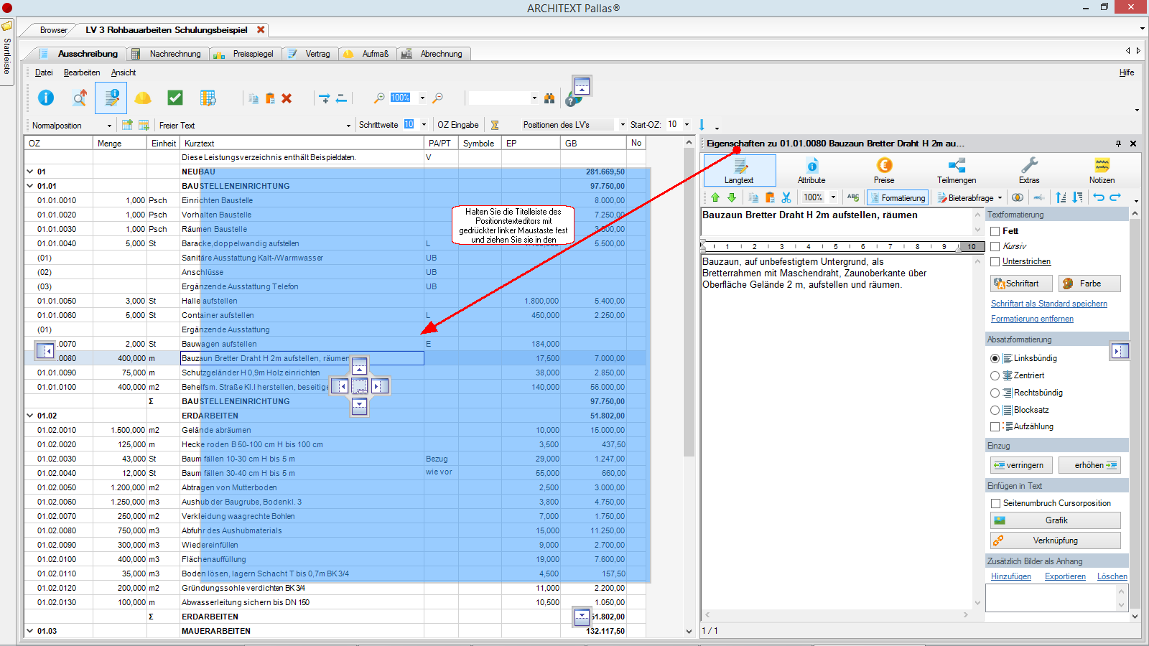The height and width of the screenshot is (646, 1149).
Task: Collapse the 01.01 BAUSTELLENEINRICHTUNG group
Action: point(30,186)
